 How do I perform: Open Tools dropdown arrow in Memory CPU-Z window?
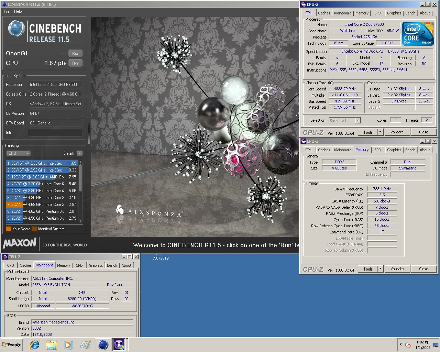pyautogui.click(x=380, y=269)
